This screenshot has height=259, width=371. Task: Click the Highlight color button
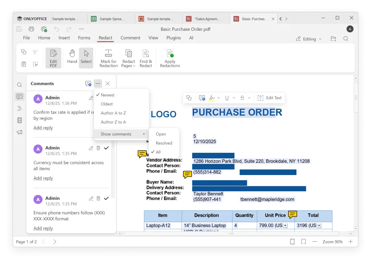tap(212, 98)
